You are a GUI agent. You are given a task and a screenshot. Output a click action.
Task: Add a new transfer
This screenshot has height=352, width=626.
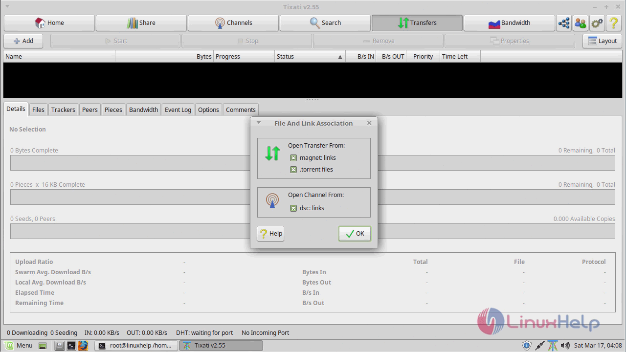tap(23, 41)
